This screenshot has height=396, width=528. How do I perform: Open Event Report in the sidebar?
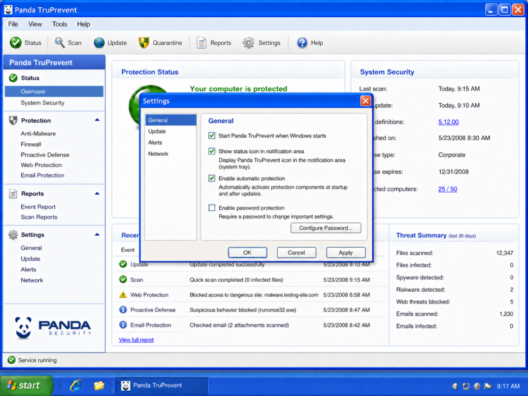38,207
